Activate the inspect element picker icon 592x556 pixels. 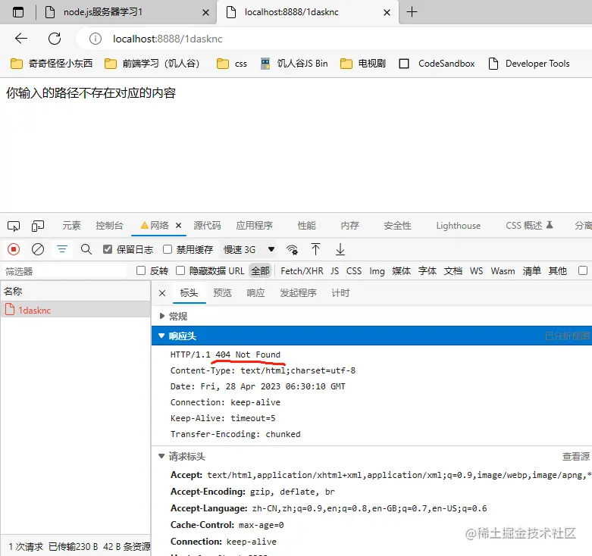14,226
